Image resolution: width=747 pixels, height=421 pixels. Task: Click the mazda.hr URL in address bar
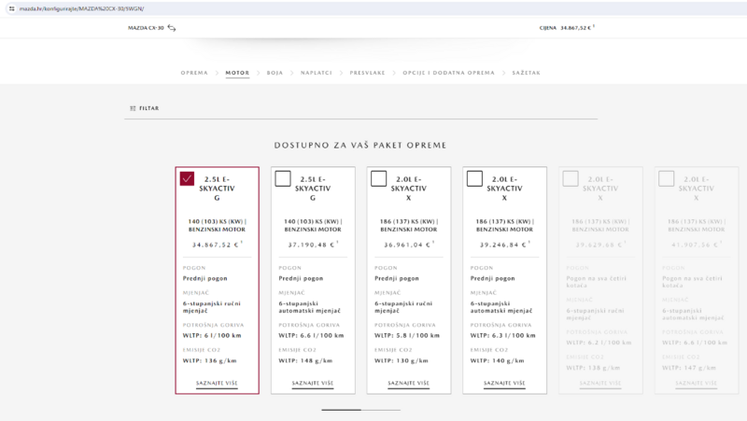click(82, 7)
